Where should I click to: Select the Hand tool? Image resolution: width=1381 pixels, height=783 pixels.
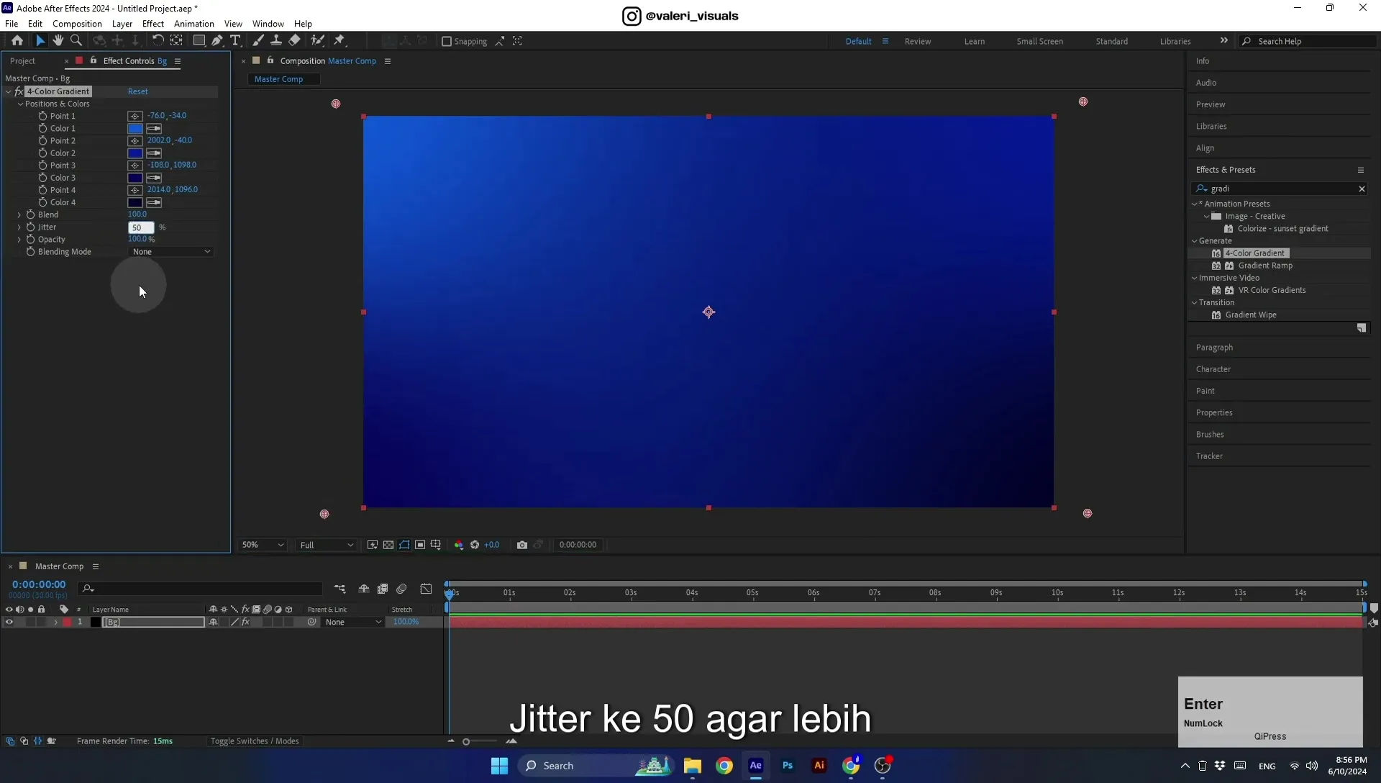pos(58,41)
